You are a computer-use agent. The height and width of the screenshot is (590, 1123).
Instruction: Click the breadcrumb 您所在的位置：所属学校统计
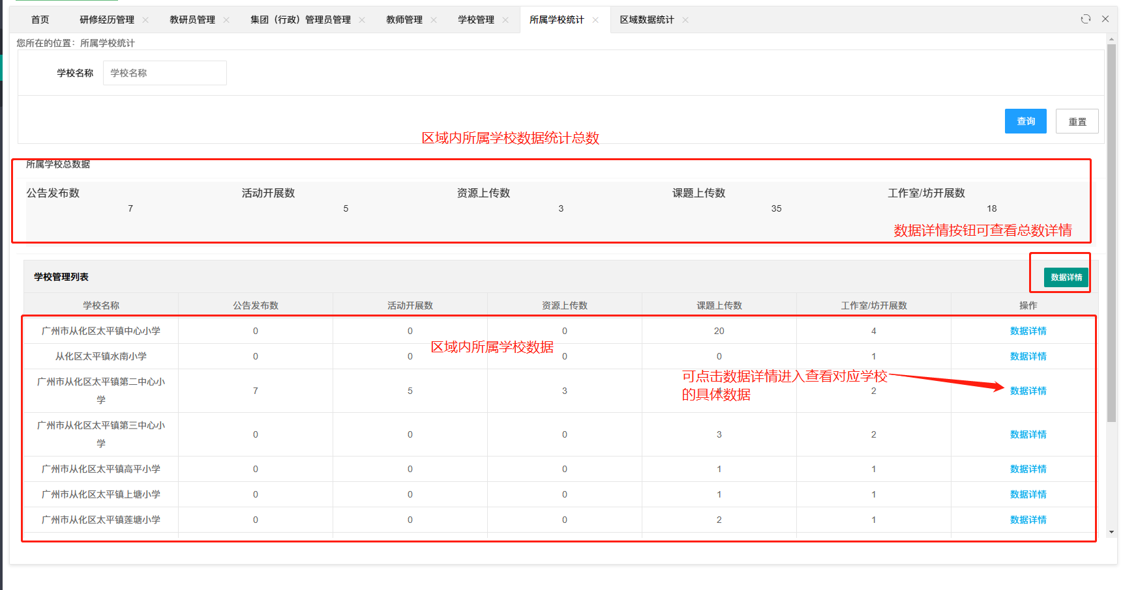pos(76,43)
